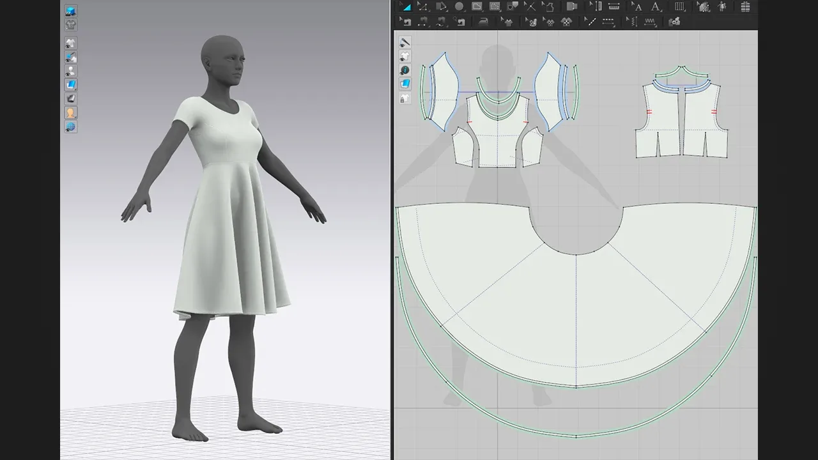Click the camera-gear icon ending second toolbar row
The width and height of the screenshot is (818, 460).
674,22
